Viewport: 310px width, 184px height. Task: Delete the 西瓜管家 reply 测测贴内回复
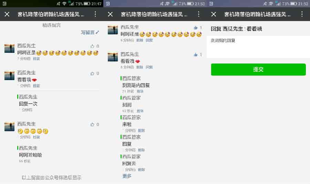tap(140, 91)
